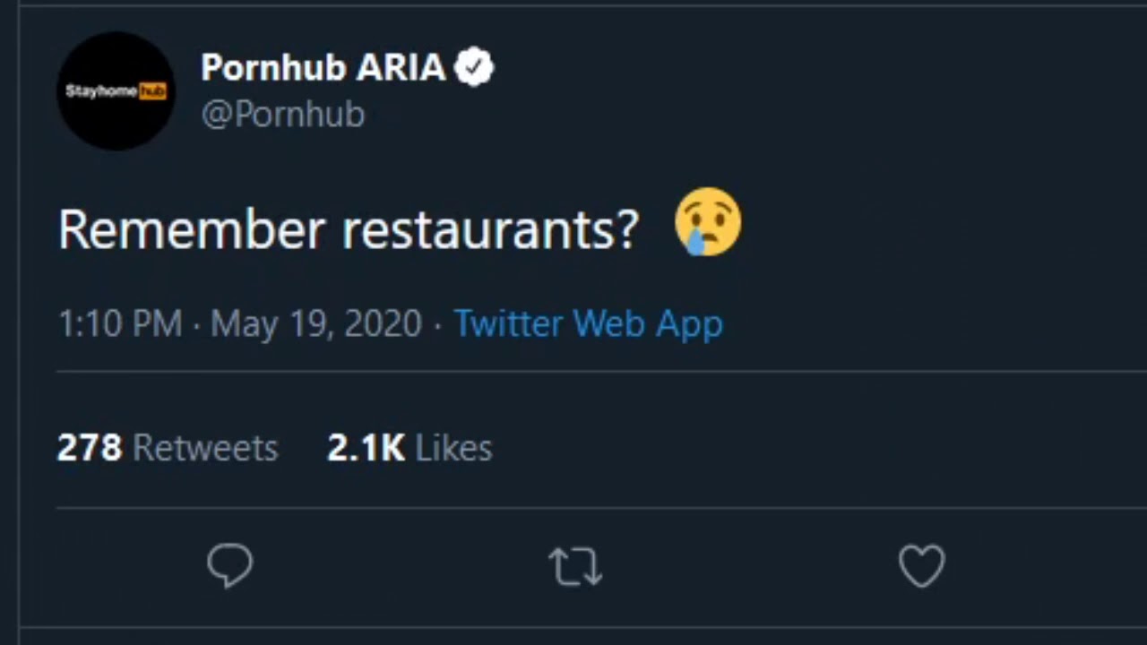Open the Twitter Web App link

[x=588, y=323]
